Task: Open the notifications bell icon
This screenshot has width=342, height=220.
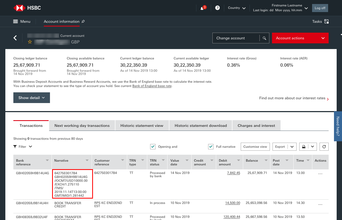Action: [x=202, y=8]
